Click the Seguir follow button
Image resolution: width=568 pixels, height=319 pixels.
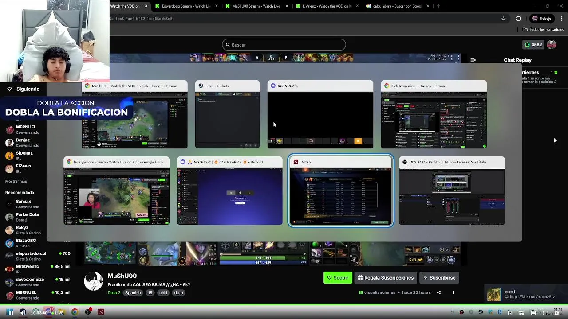click(x=338, y=278)
